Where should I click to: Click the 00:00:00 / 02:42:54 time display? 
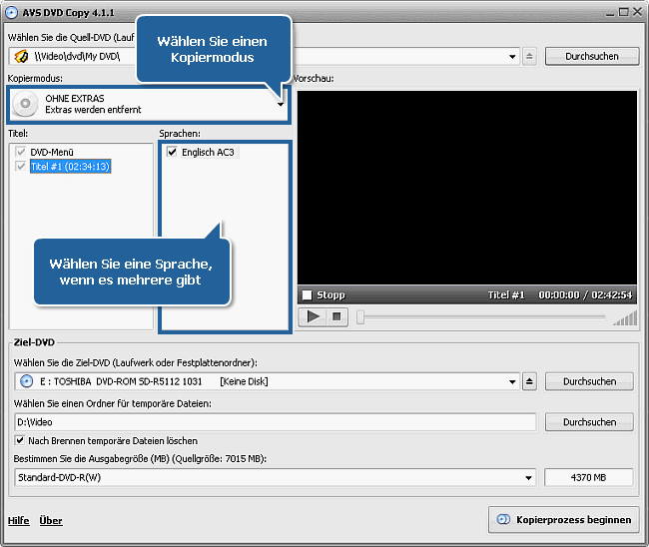tap(585, 295)
